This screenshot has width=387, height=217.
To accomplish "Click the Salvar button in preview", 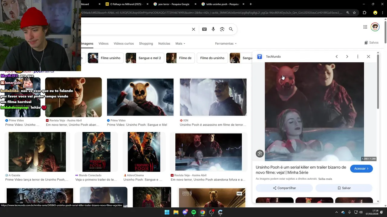I will click(344, 188).
